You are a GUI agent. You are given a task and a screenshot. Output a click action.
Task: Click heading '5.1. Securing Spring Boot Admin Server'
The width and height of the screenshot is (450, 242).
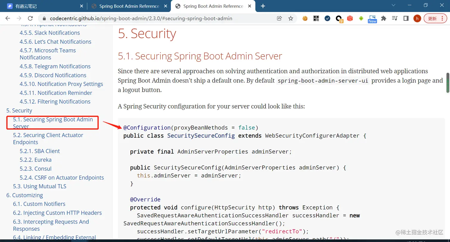click(x=200, y=56)
